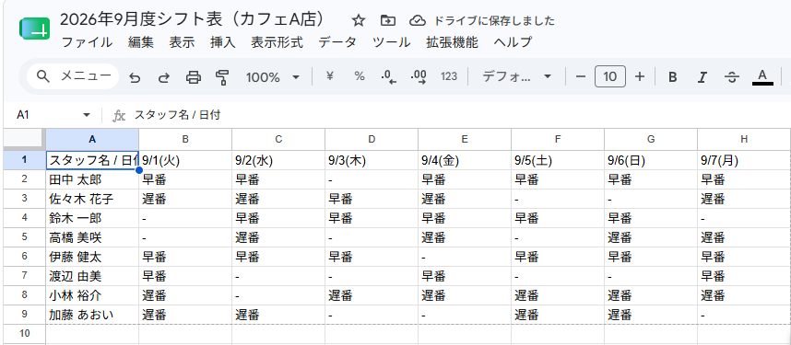791x345 pixels.
Task: Increase decimal places
Action: [x=419, y=76]
